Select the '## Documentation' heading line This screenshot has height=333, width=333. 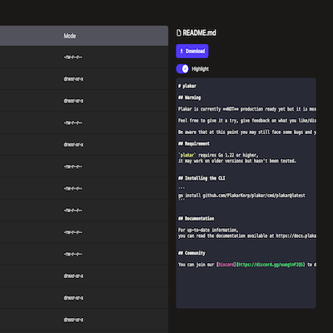(196, 219)
